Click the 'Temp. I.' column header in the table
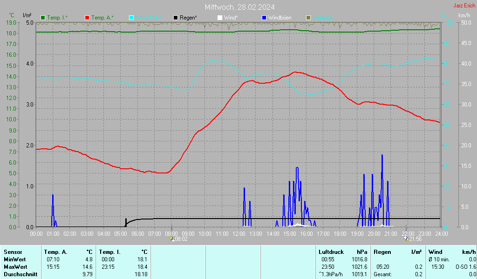 (x=109, y=252)
